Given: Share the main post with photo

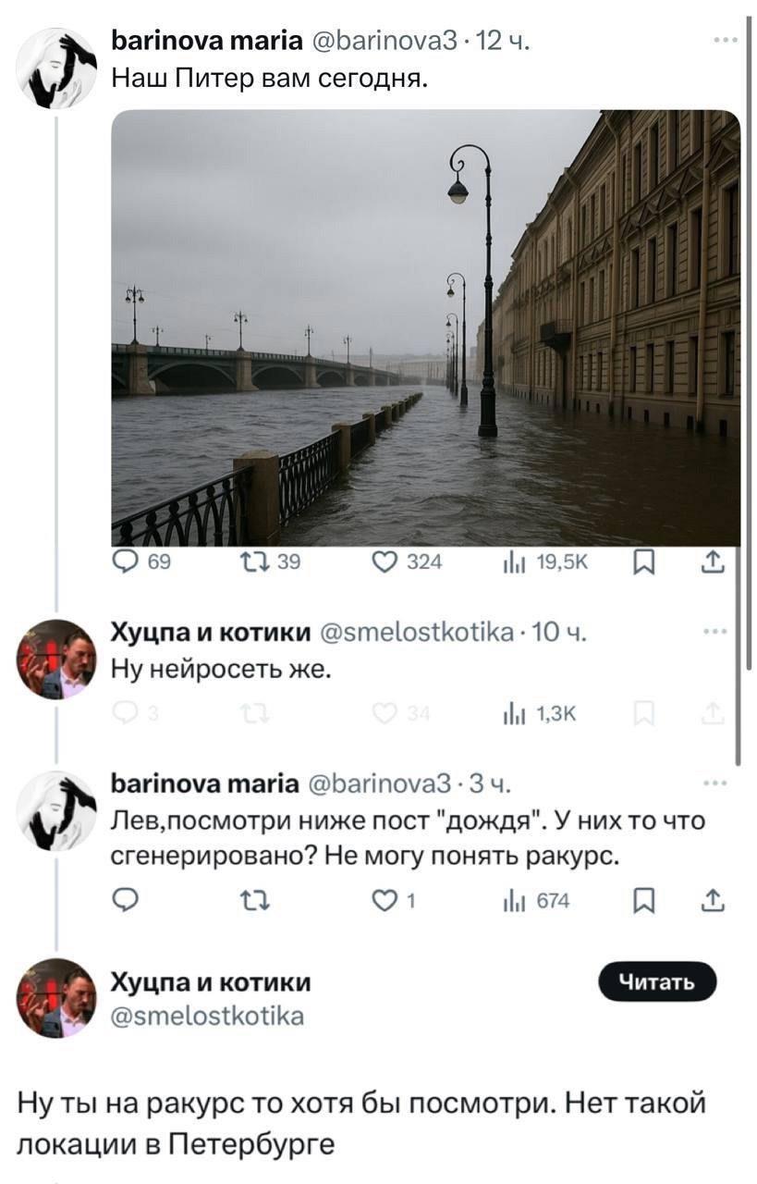Looking at the screenshot, I should point(714,561).
